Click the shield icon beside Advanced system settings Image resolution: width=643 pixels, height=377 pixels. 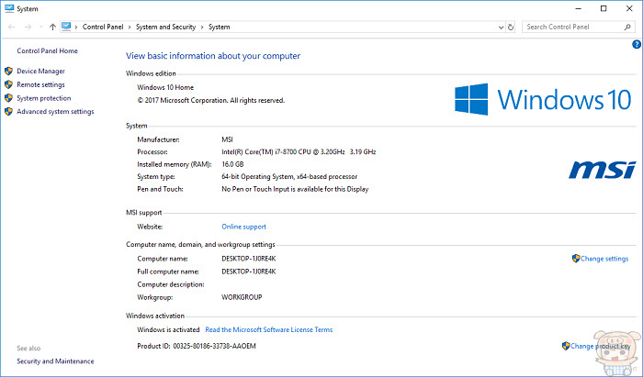tap(8, 111)
